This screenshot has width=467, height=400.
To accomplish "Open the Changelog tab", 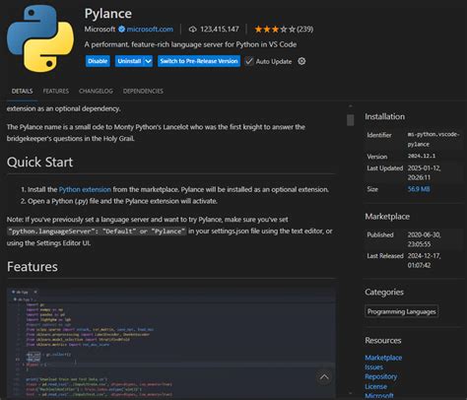I will pos(96,91).
